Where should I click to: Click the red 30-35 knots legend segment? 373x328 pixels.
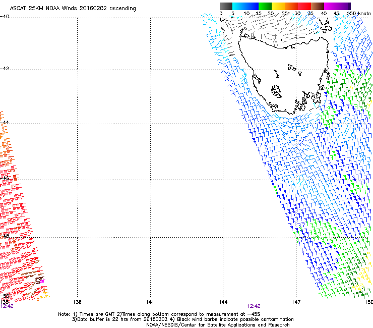coord(304,6)
